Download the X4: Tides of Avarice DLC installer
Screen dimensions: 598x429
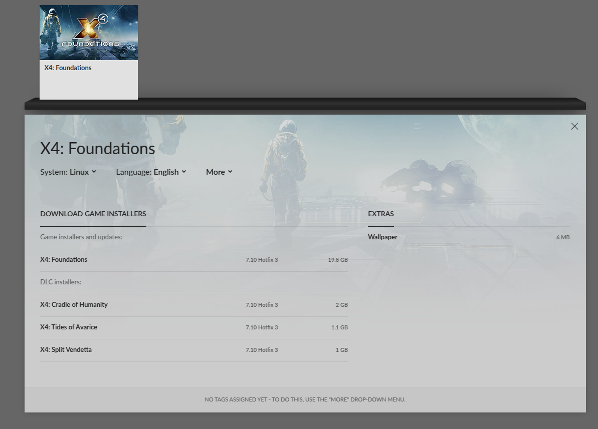tap(194, 327)
